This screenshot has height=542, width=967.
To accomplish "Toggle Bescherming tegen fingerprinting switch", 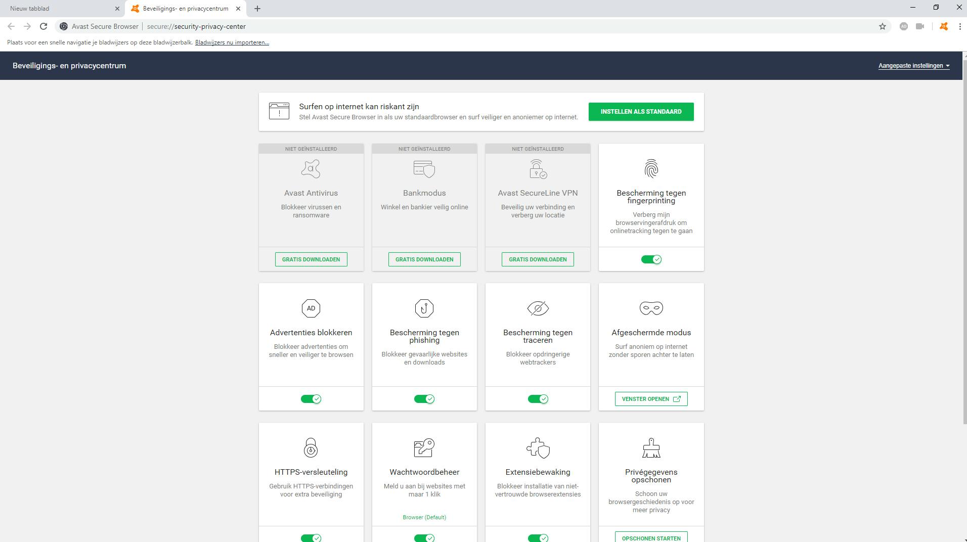I will coord(651,259).
